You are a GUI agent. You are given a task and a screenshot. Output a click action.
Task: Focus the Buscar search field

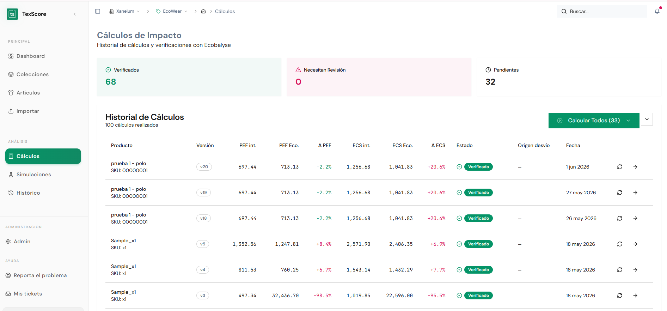pos(602,11)
